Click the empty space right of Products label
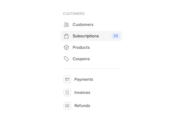This screenshot has height=123, width=183. tap(106, 47)
